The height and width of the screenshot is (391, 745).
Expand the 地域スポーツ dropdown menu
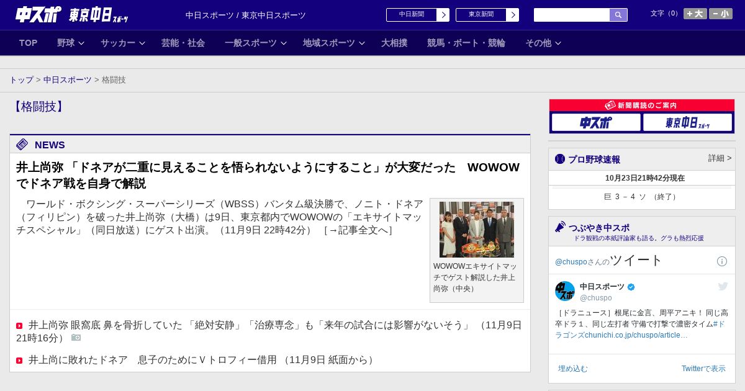coord(334,43)
